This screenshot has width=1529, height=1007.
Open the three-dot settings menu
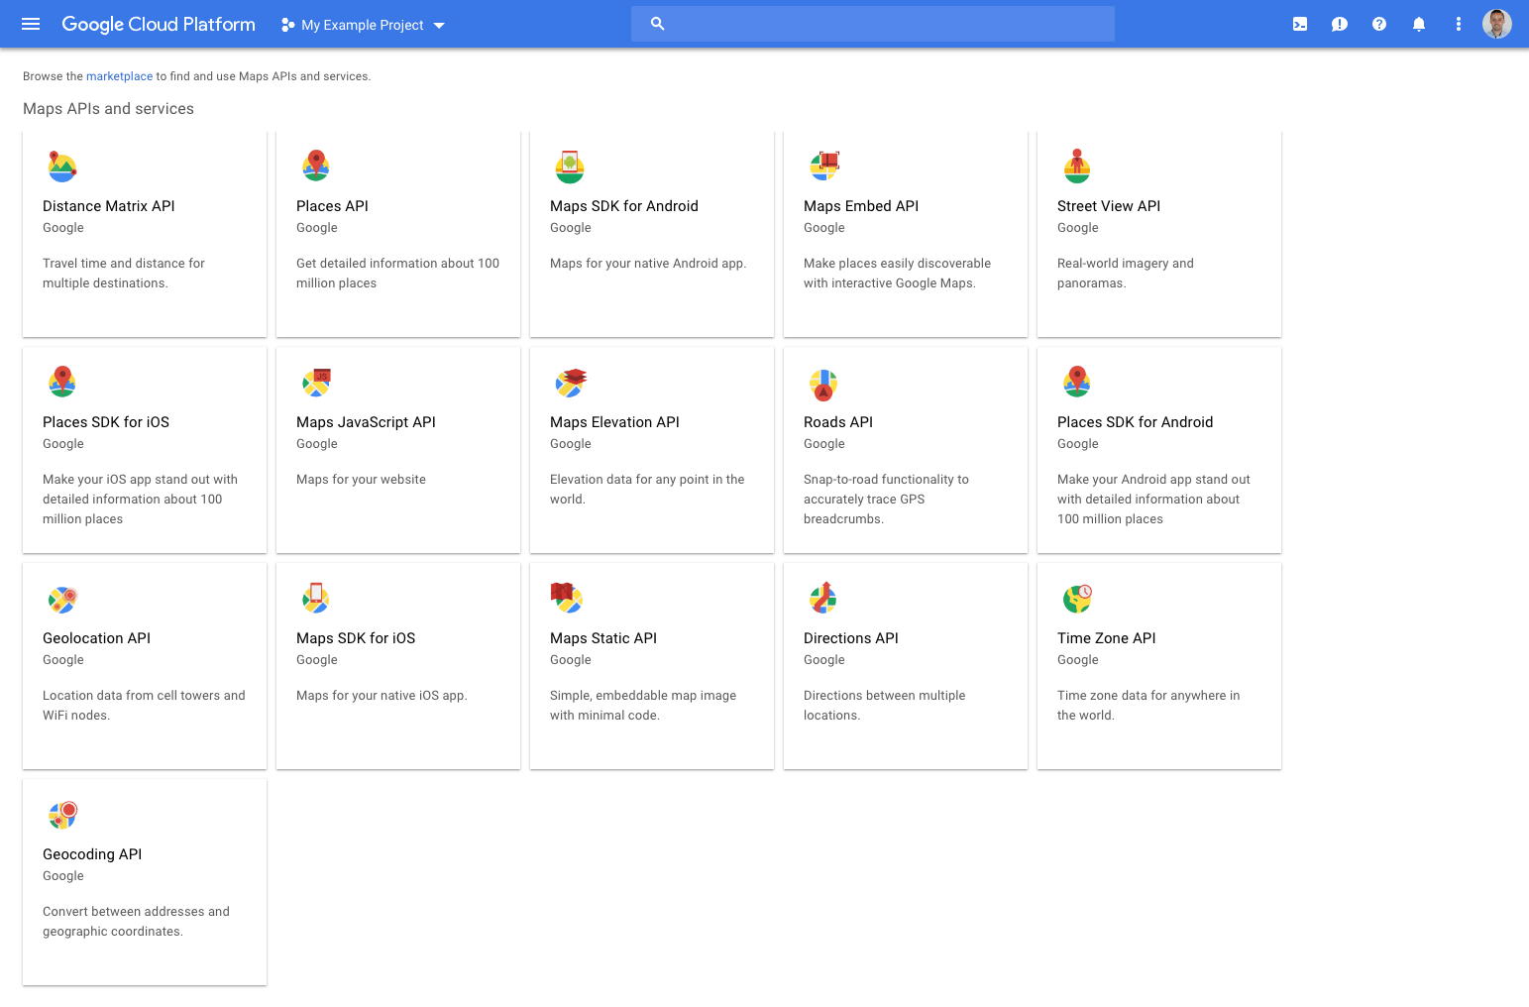1459,24
